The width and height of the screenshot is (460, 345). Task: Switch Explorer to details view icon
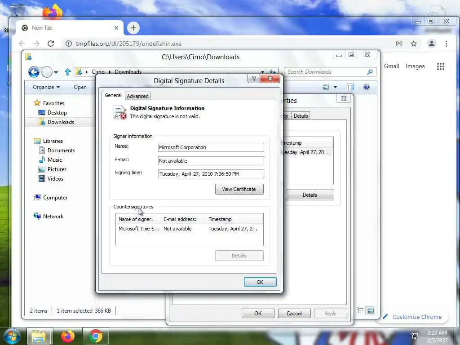pos(360,310)
